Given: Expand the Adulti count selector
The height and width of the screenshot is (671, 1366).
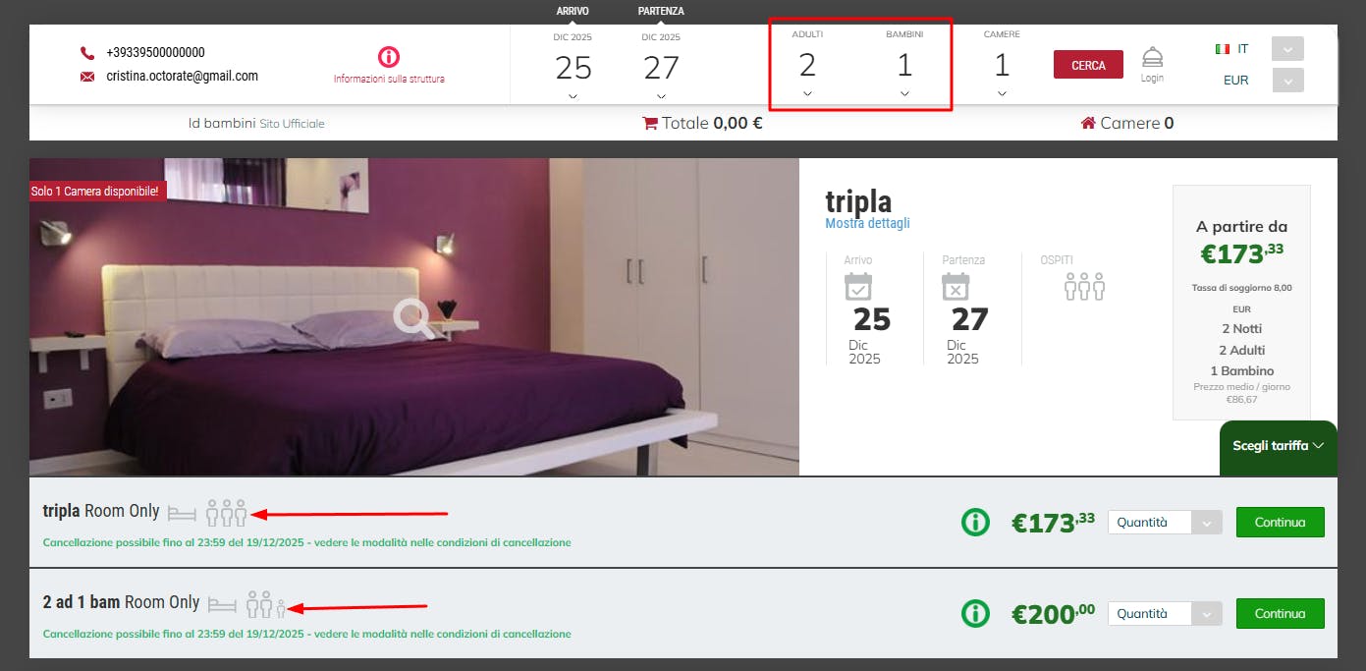Looking at the screenshot, I should coord(807,94).
